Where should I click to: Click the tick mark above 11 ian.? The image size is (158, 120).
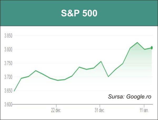(x=144, y=106)
